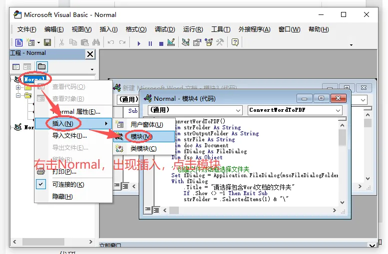
Task: Save Normal with the floppy disk icon
Action: point(47,42)
